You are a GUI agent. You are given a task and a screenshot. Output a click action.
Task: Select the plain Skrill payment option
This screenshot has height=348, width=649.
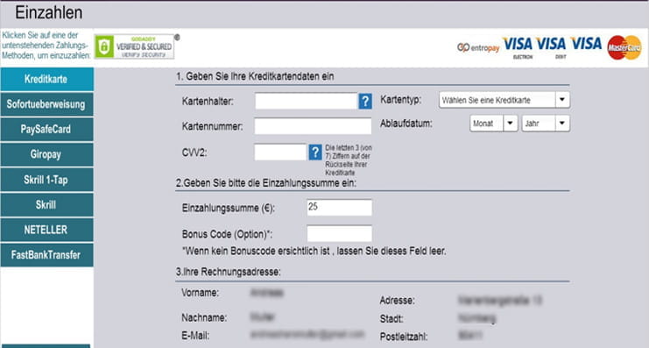coord(46,204)
